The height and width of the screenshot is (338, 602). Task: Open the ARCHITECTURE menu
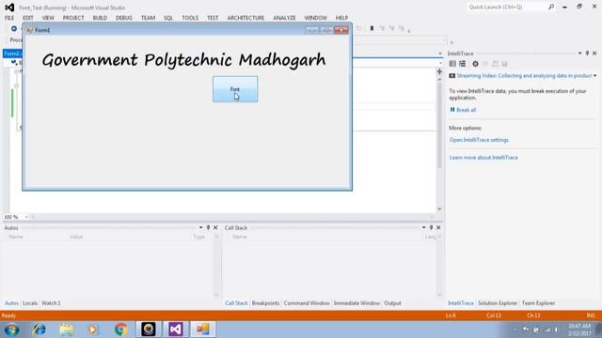click(246, 18)
